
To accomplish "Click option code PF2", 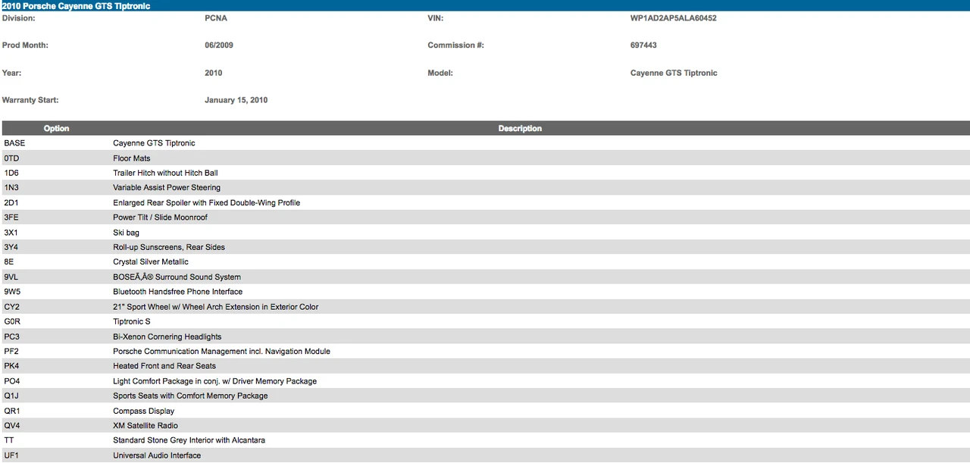I will (12, 352).
